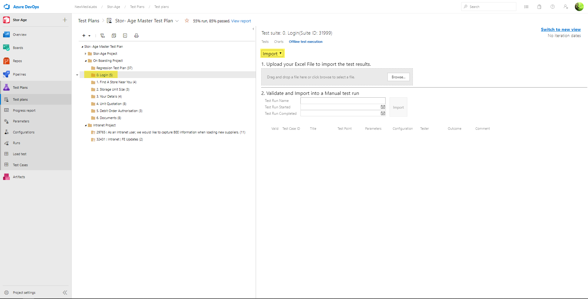Collapse the sidebar with double-chevron icon
Viewport: 588px width, 299px height.
click(65, 293)
